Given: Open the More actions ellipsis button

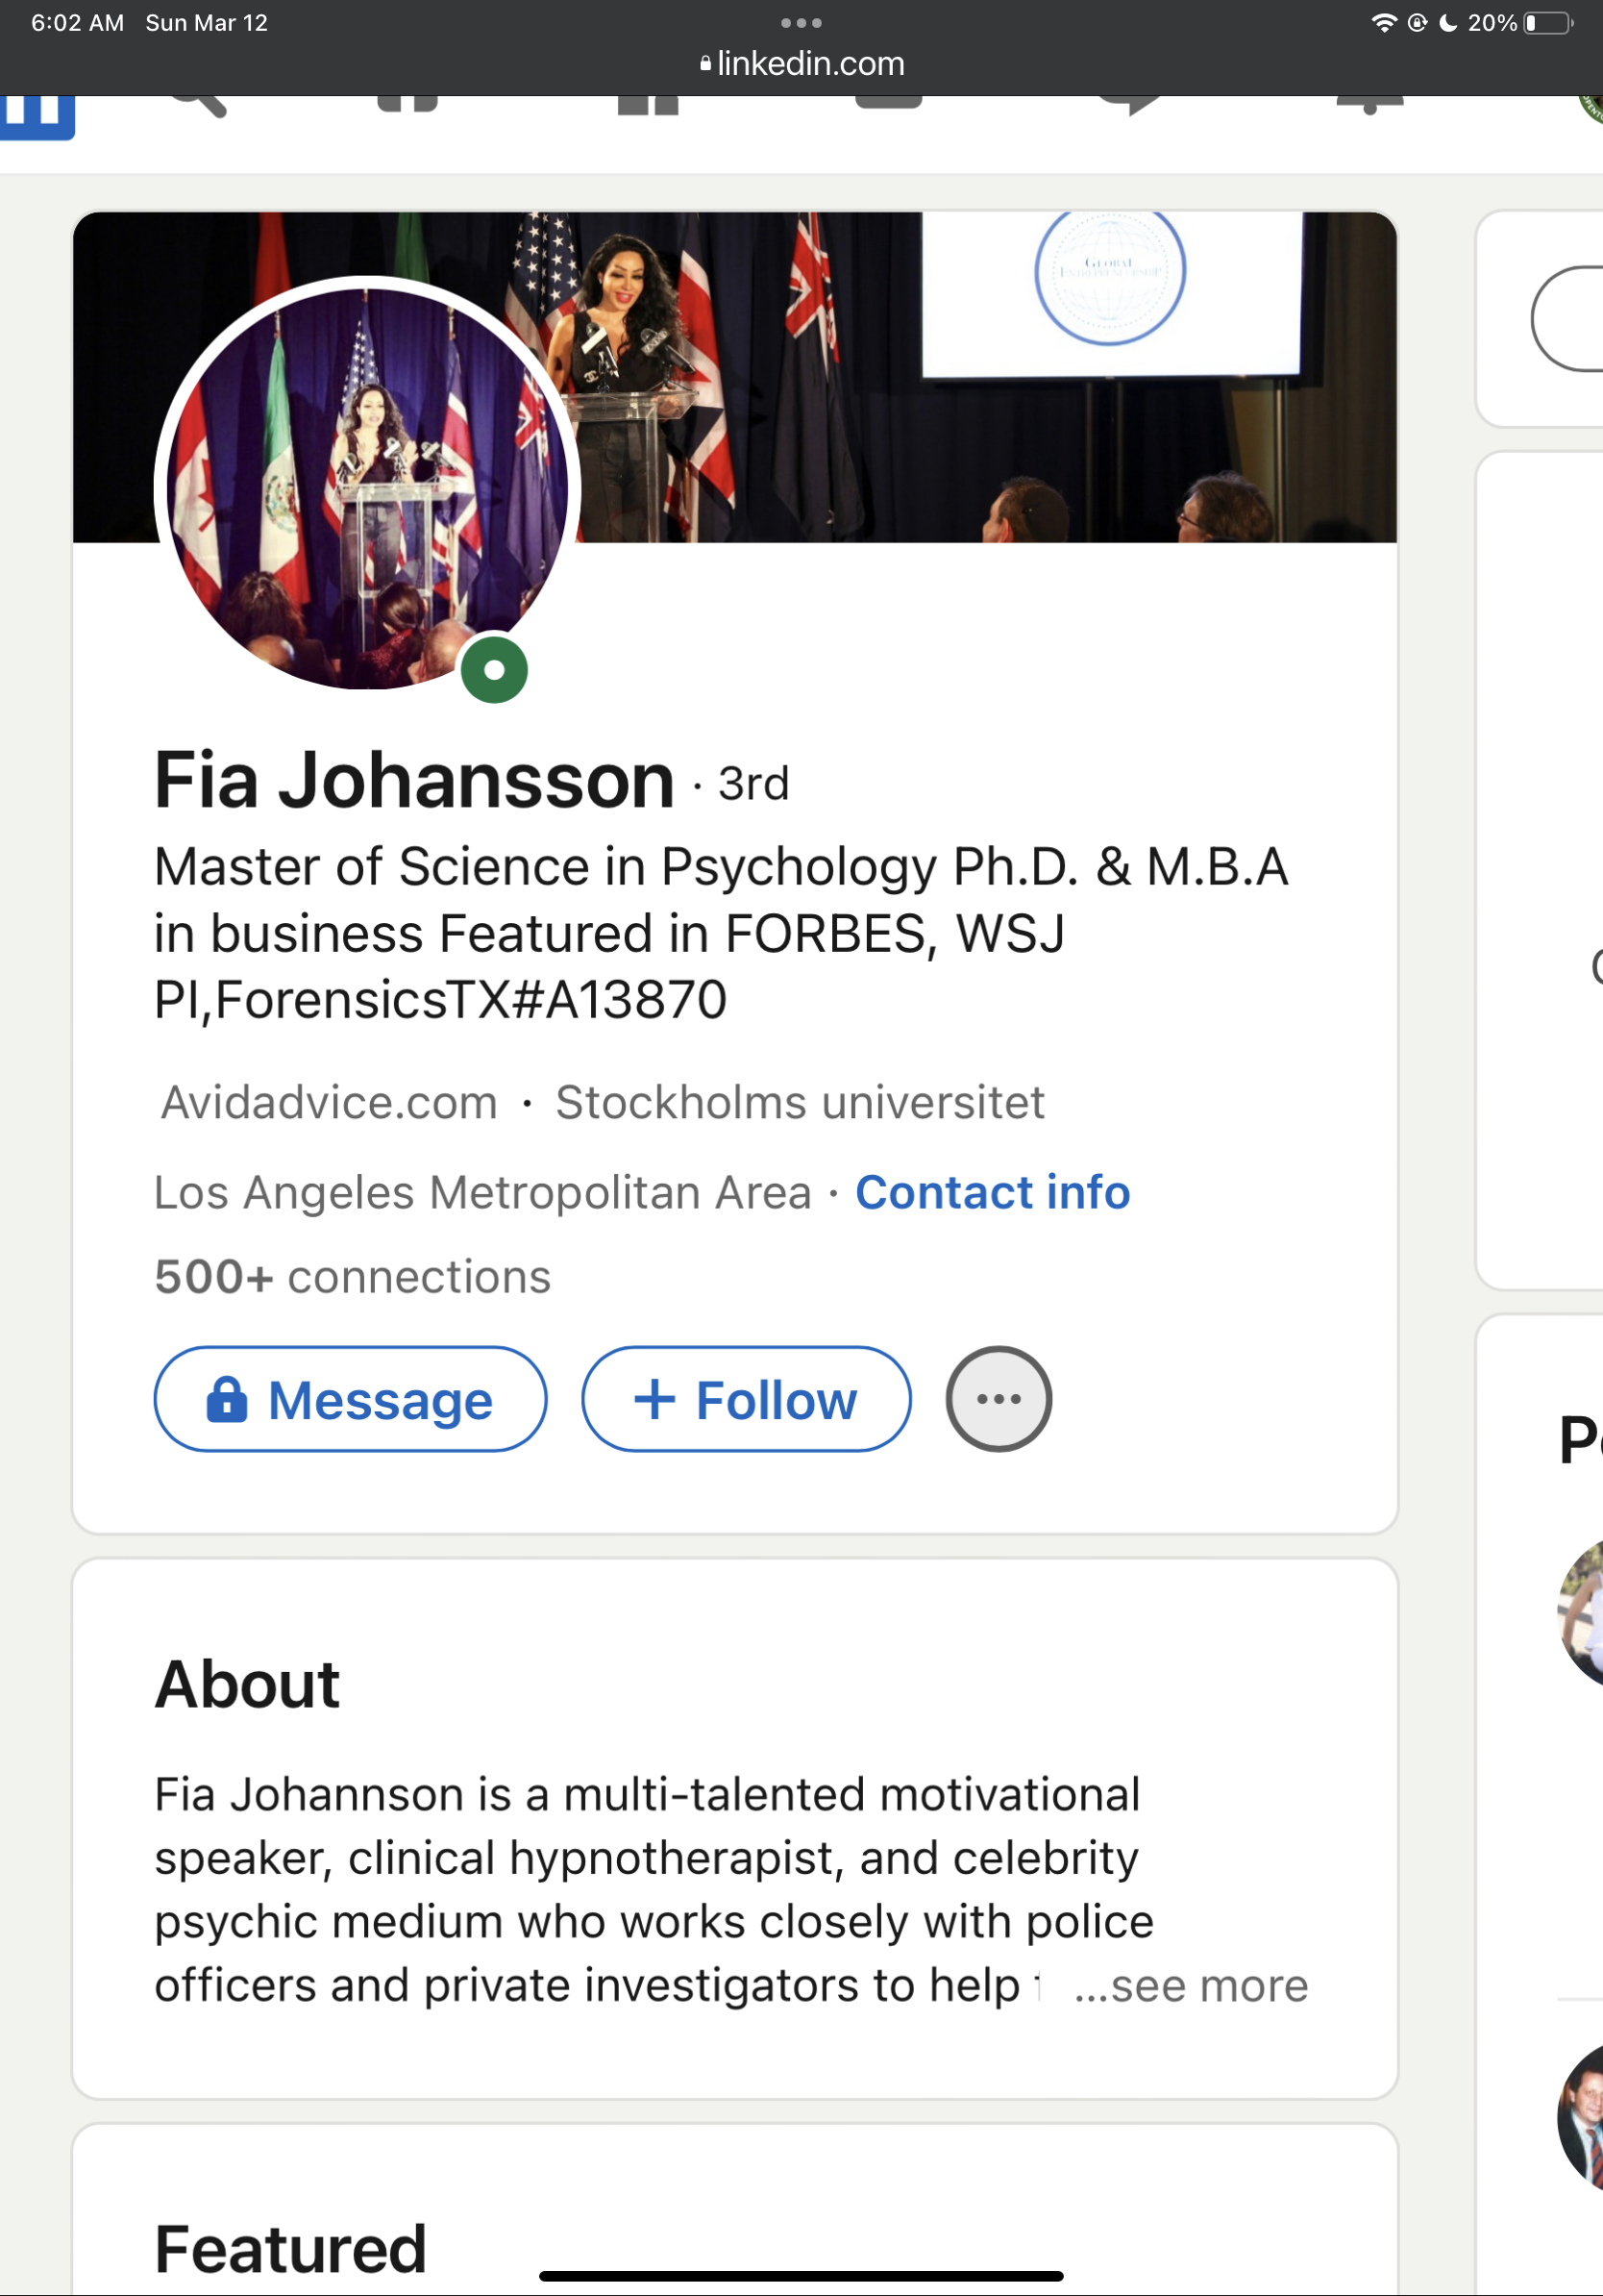Looking at the screenshot, I should [x=999, y=1399].
